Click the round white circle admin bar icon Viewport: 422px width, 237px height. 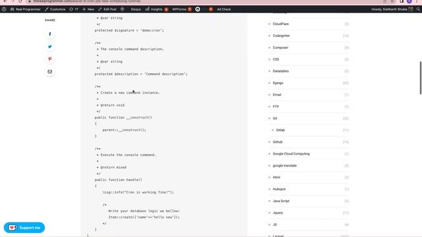click(x=198, y=9)
